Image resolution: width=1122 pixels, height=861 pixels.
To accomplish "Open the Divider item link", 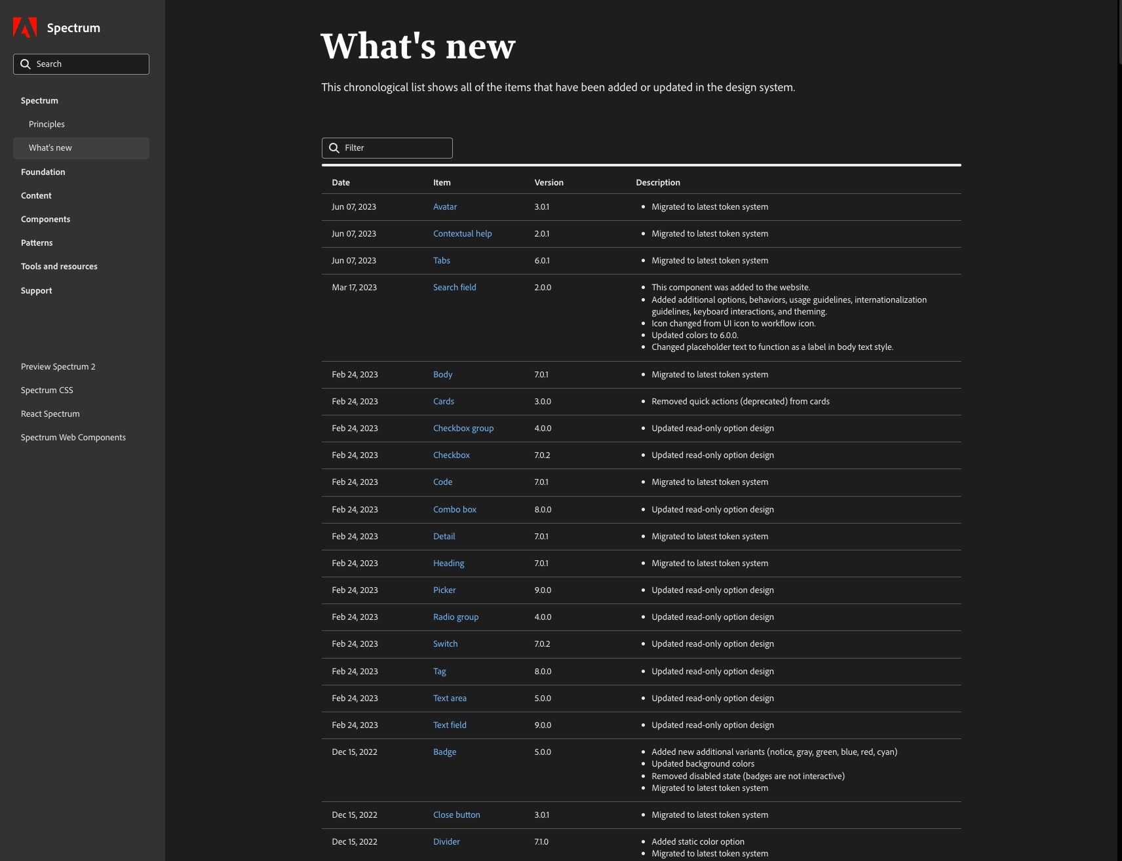I will [x=446, y=842].
